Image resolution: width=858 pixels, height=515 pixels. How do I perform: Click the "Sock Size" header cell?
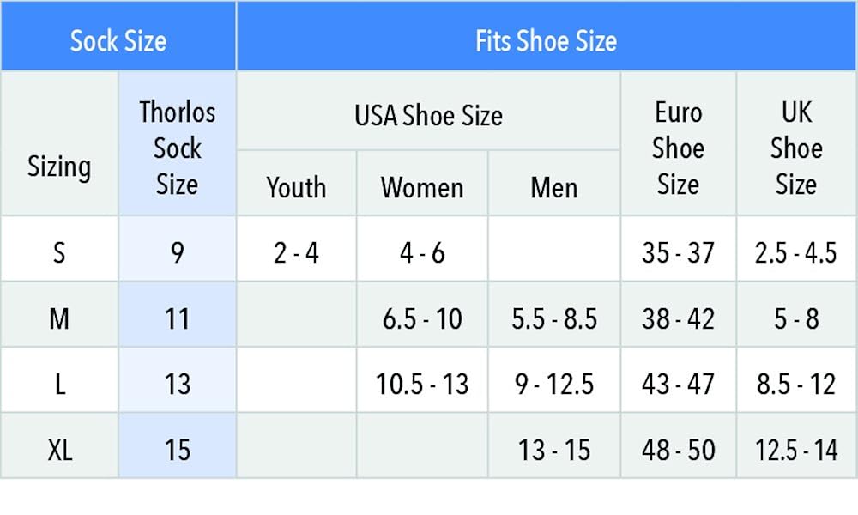pyautogui.click(x=118, y=40)
